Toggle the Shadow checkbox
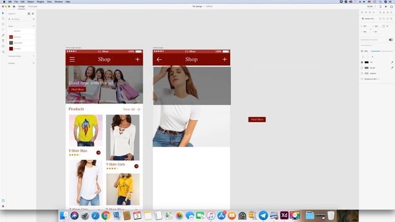The width and height of the screenshot is (395, 222). 362,73
